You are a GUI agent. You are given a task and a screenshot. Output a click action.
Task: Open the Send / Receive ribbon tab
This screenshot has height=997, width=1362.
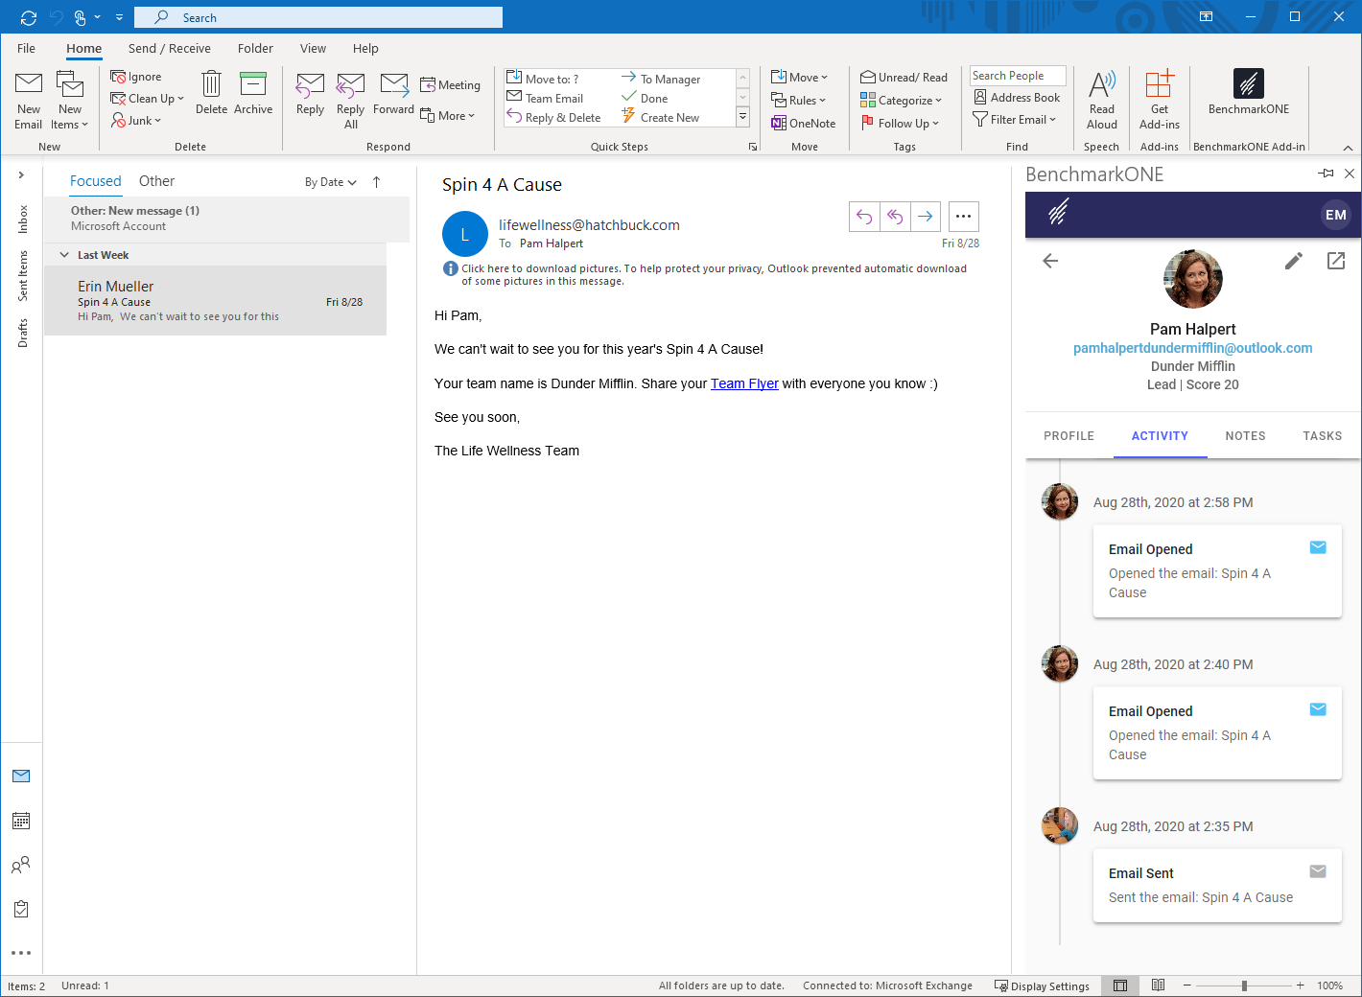[170, 49]
